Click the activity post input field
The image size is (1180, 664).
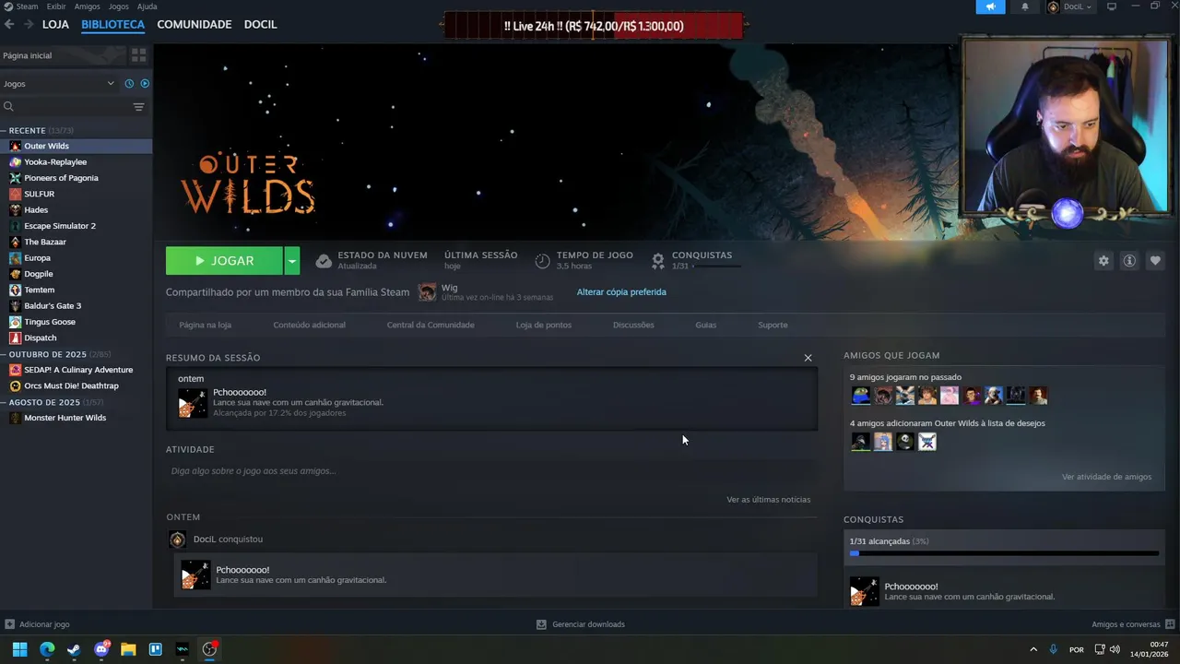tap(491, 471)
